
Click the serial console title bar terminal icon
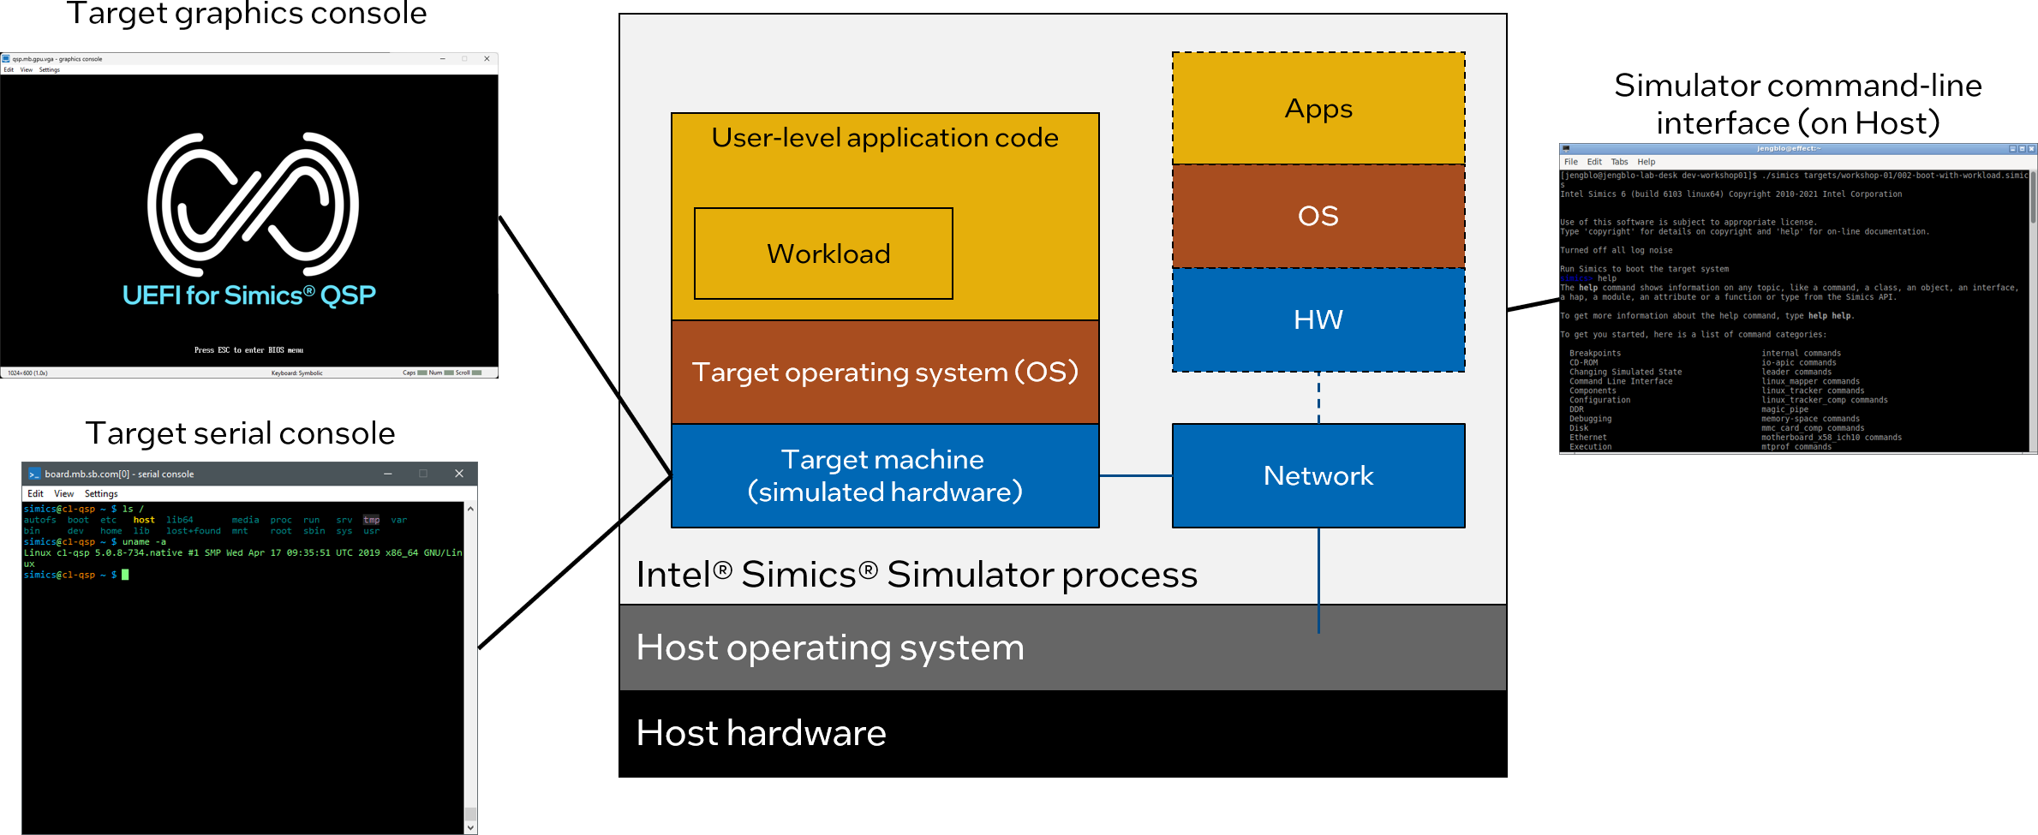(34, 474)
